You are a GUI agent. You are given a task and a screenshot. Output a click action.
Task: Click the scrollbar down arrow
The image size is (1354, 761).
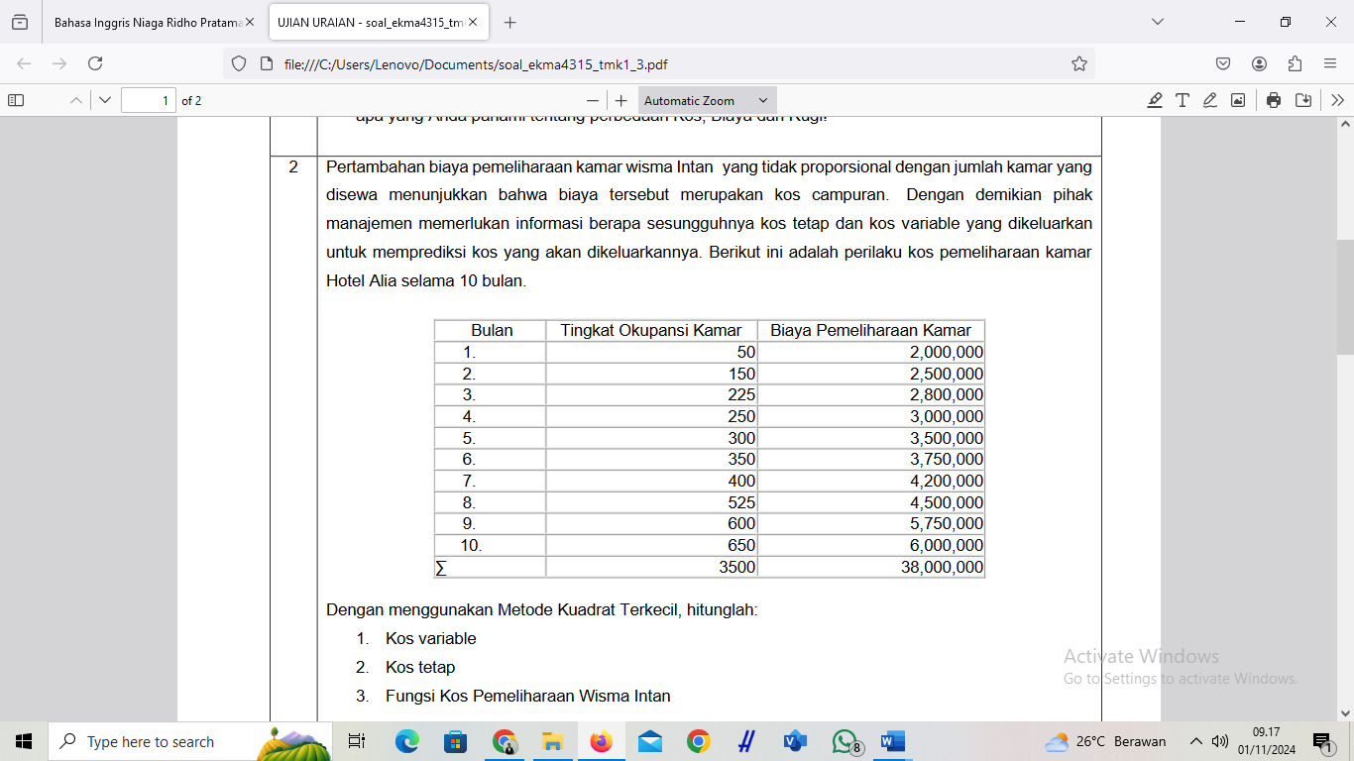tap(1345, 712)
